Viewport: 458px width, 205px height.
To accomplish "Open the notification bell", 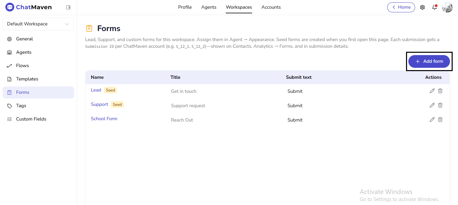I will 435,7.
